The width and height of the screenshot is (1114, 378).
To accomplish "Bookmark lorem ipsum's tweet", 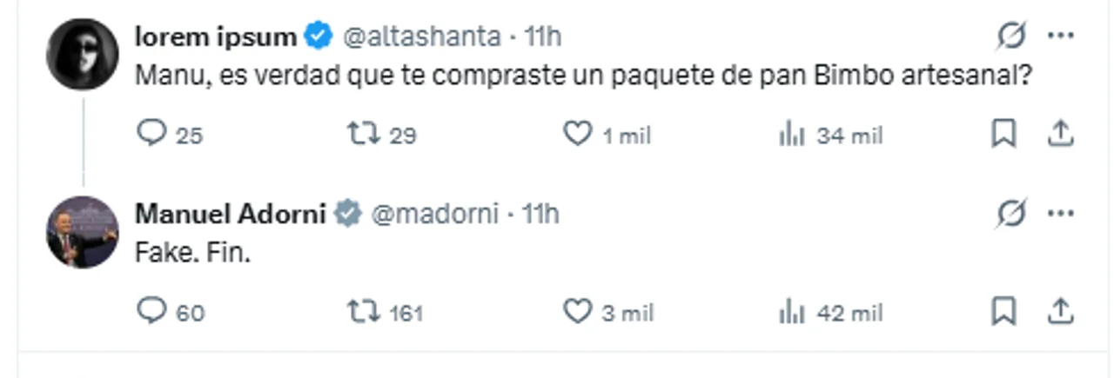I will [1004, 134].
